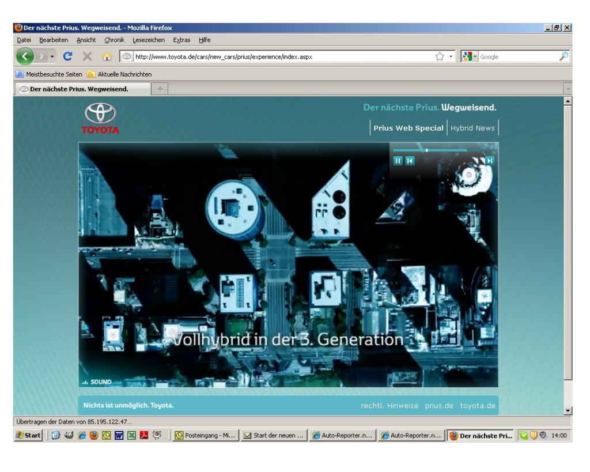This screenshot has height=472, width=590.
Task: Open the Datei menu
Action: 24,40
